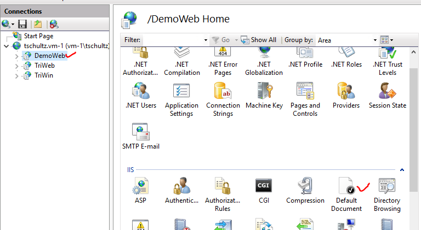The height and width of the screenshot is (230, 421).
Task: Open SMTP E-mail feature
Action: 141,136
